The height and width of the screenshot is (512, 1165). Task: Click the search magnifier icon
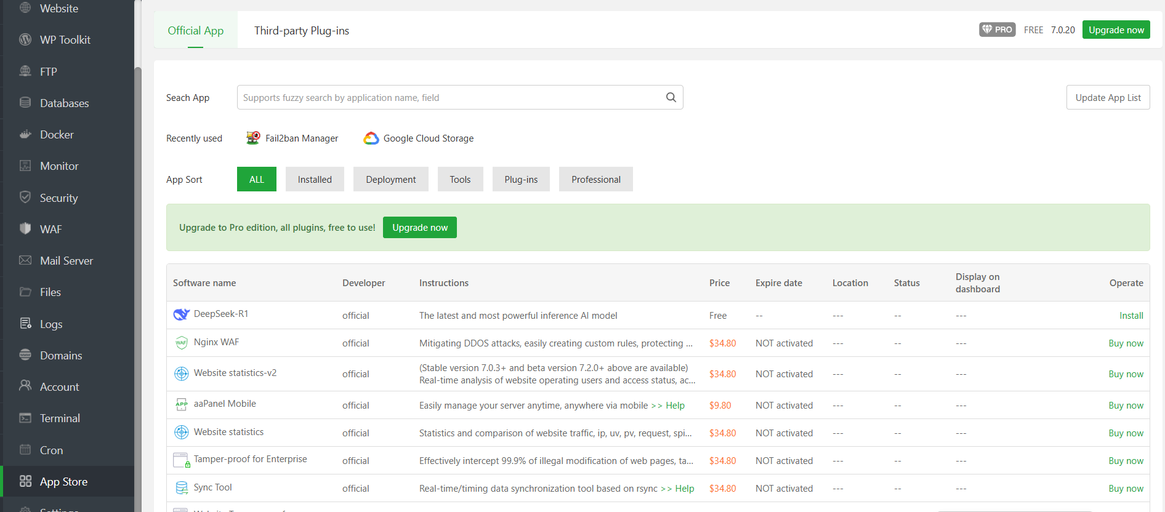click(x=671, y=97)
